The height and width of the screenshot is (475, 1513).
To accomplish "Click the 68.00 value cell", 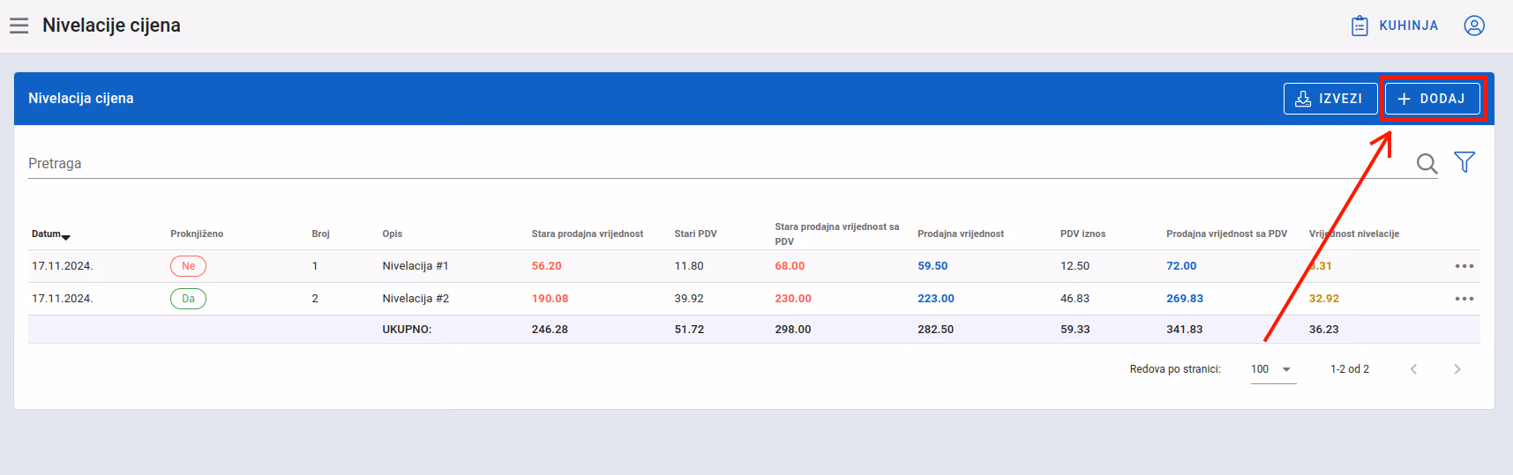I will 790,266.
